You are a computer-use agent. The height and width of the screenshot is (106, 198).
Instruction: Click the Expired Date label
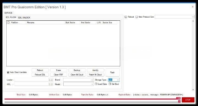[x=125, y=95]
